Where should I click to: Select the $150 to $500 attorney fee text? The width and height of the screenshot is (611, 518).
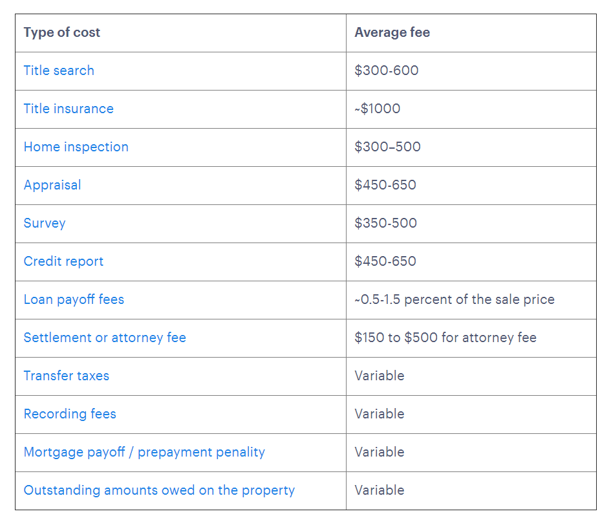[445, 338]
